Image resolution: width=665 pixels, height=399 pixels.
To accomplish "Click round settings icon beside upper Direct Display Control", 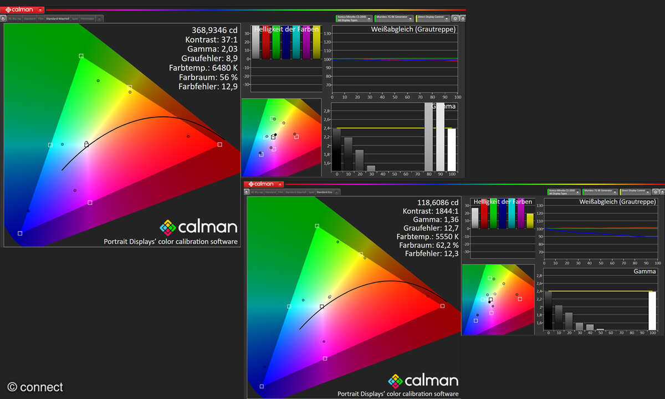I will (456, 18).
